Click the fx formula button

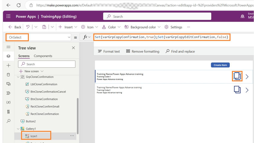click(x=87, y=37)
